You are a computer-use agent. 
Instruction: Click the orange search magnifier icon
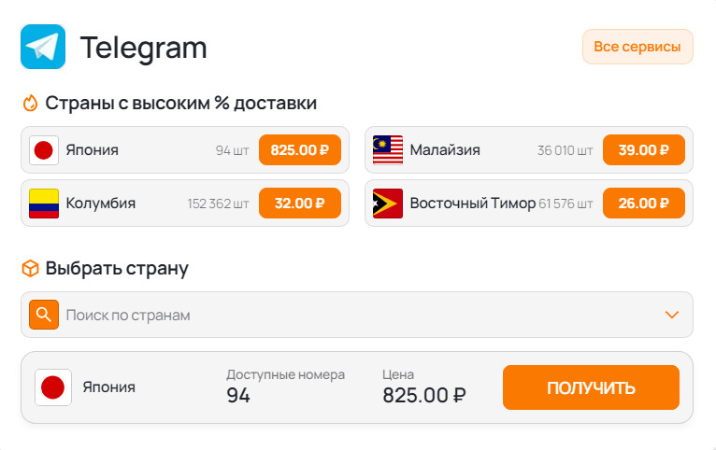(x=44, y=315)
